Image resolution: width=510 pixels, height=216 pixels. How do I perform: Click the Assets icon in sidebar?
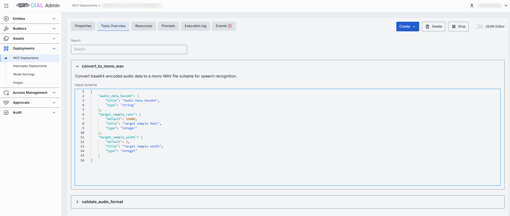(6, 39)
